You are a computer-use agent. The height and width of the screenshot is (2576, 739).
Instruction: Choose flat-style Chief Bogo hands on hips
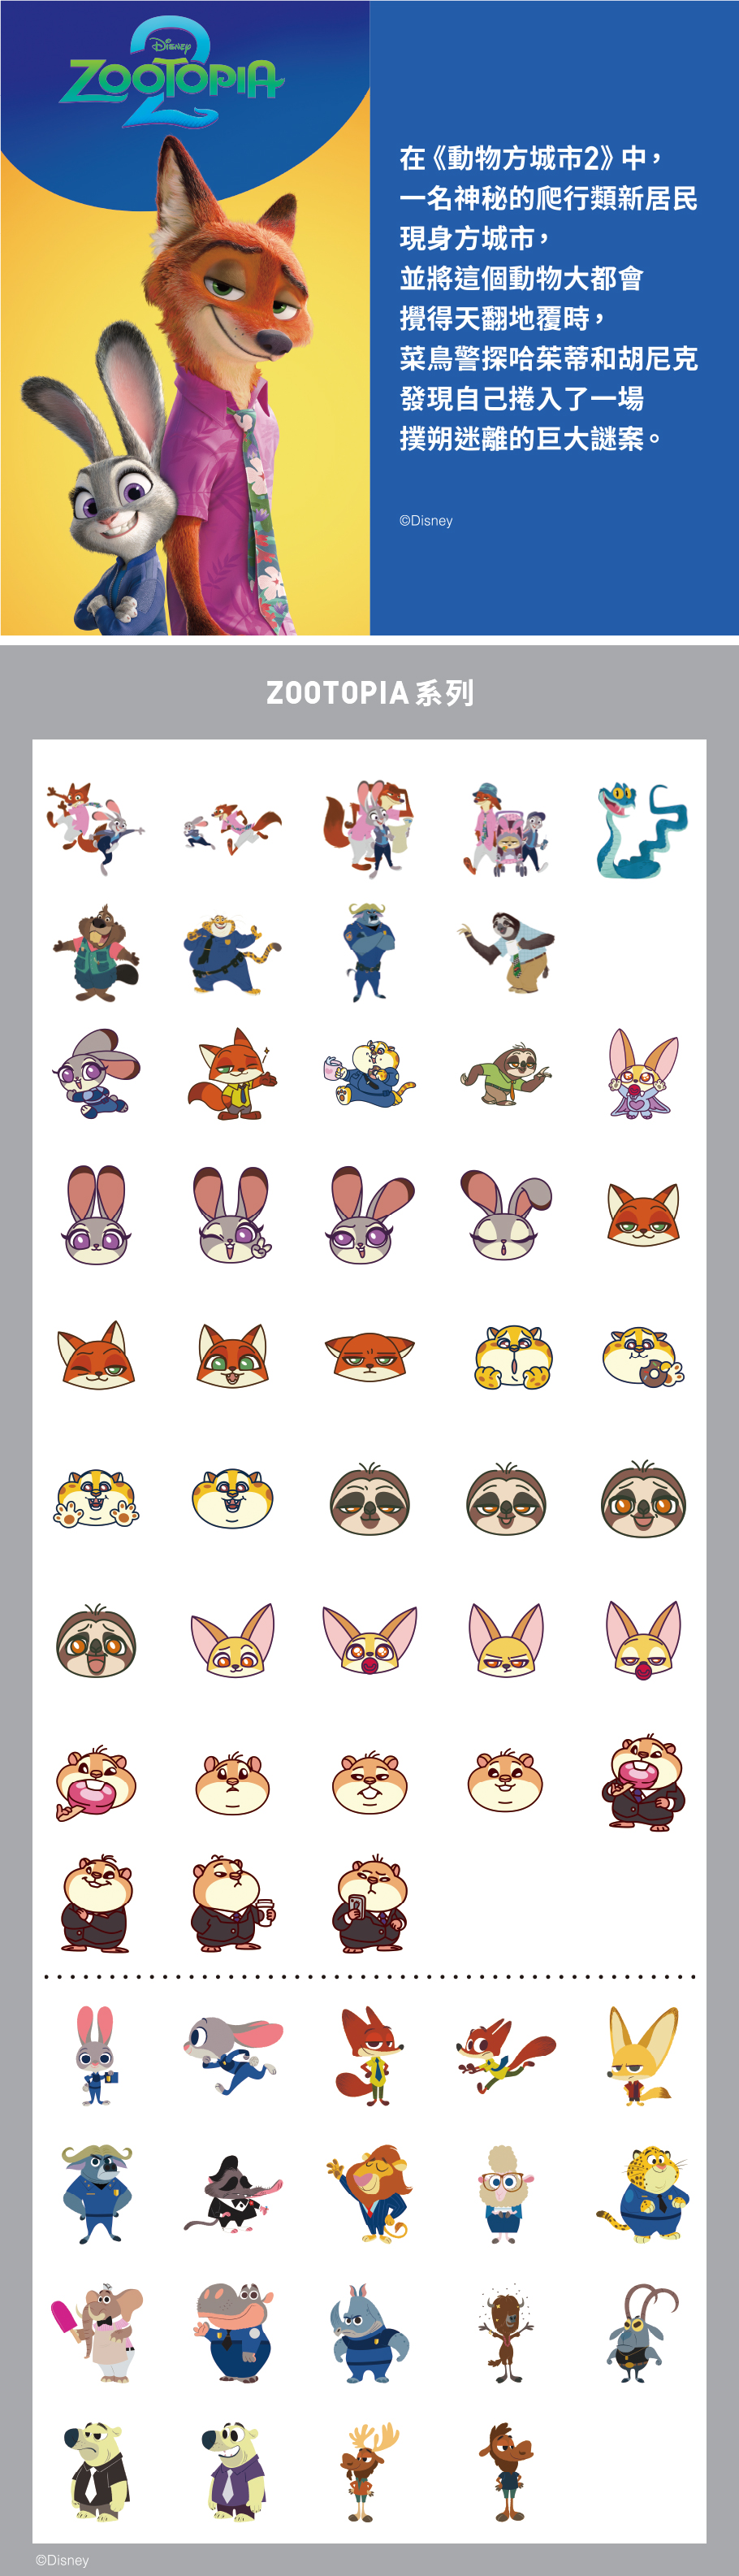click(x=96, y=2194)
